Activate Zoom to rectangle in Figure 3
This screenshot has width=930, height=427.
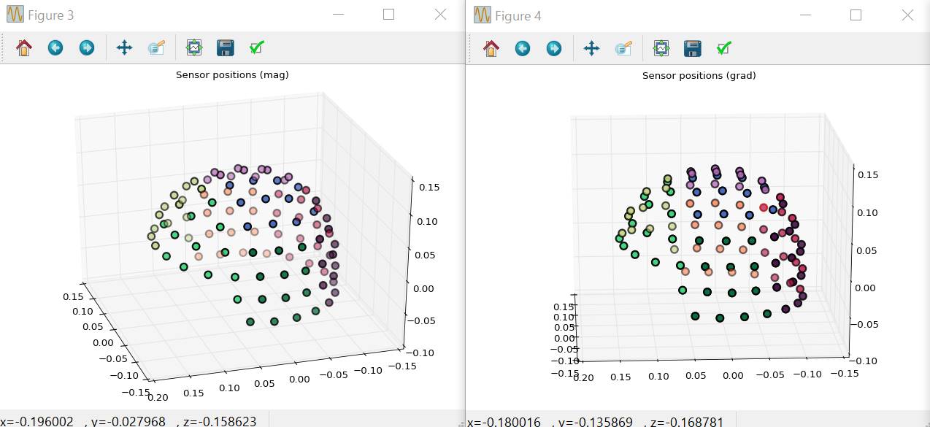[156, 48]
